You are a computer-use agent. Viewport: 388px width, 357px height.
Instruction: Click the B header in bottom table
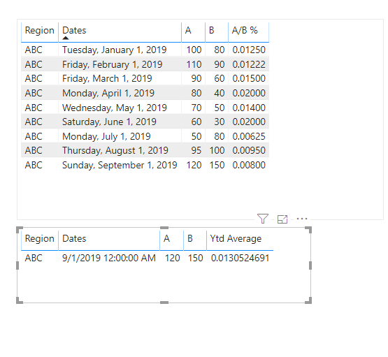189,238
